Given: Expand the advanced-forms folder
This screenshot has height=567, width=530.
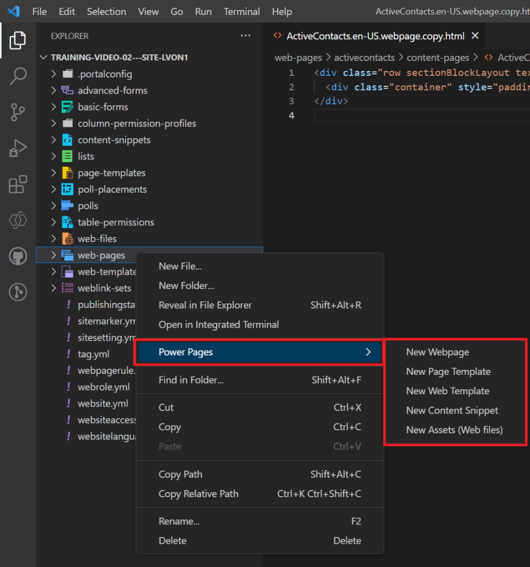Looking at the screenshot, I should [53, 90].
